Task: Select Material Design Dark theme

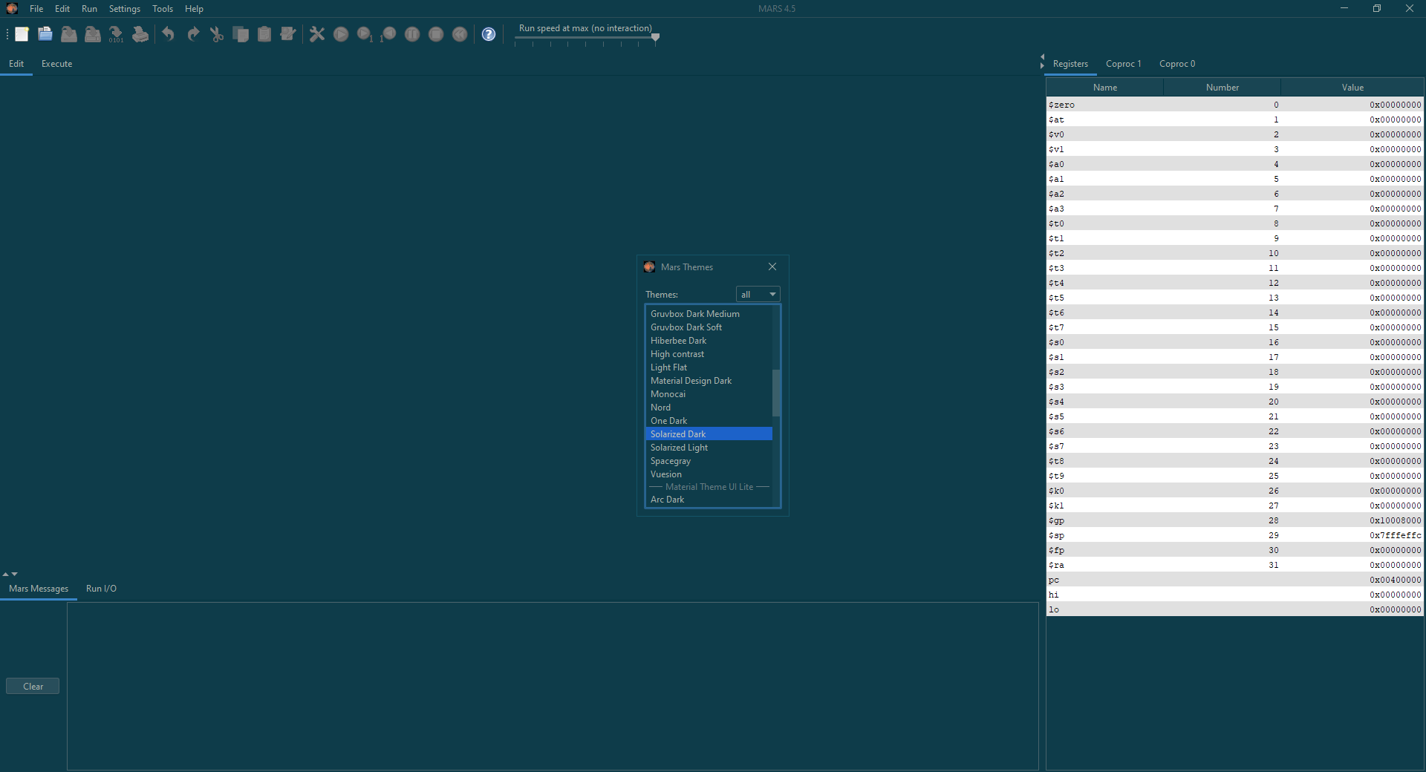Action: 709,381
